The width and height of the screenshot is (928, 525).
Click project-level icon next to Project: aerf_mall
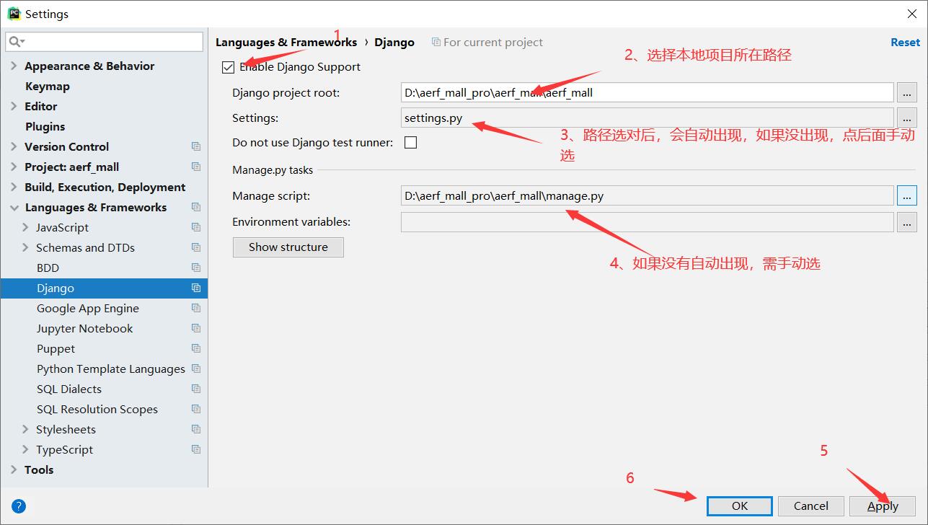pos(195,167)
